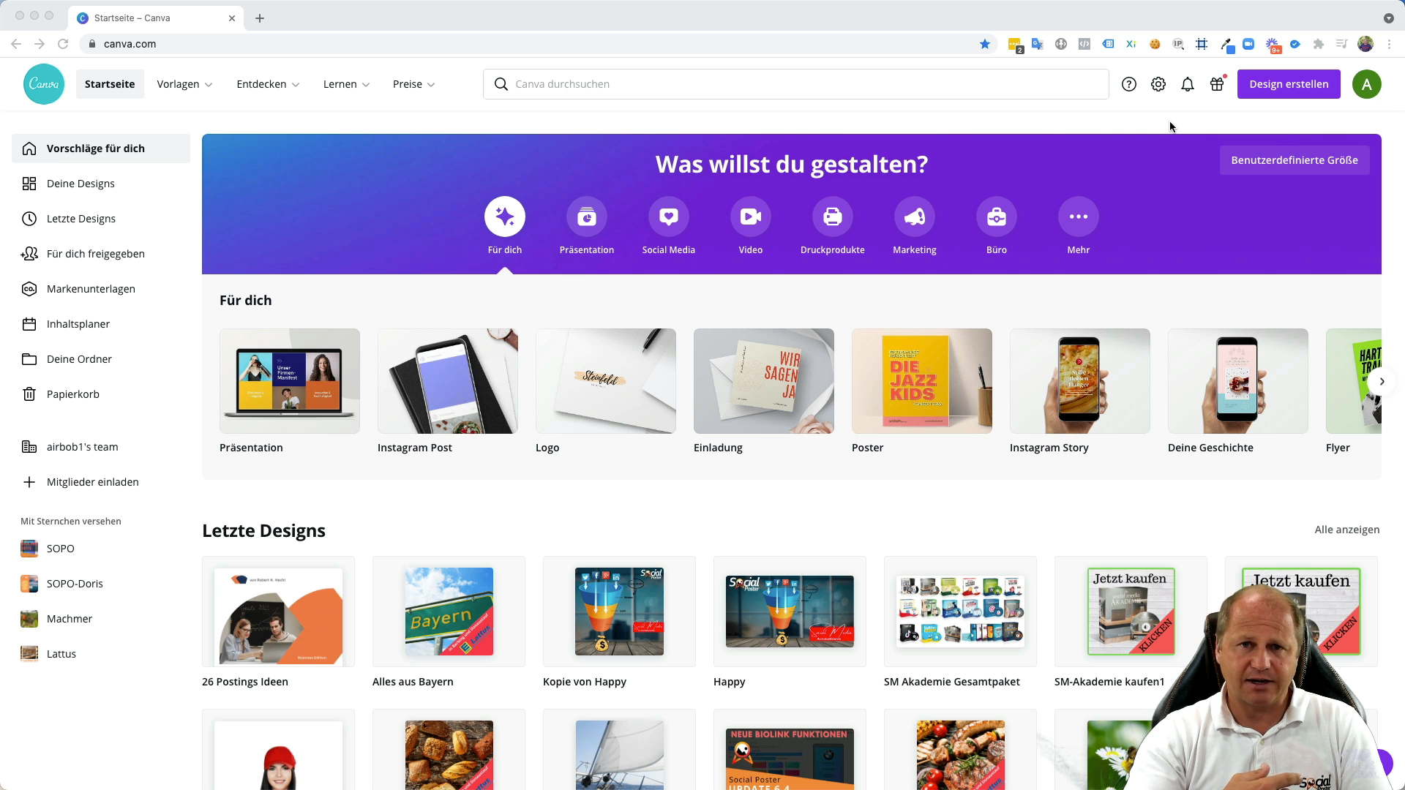
Task: Expand the Entdecken dropdown
Action: click(268, 84)
